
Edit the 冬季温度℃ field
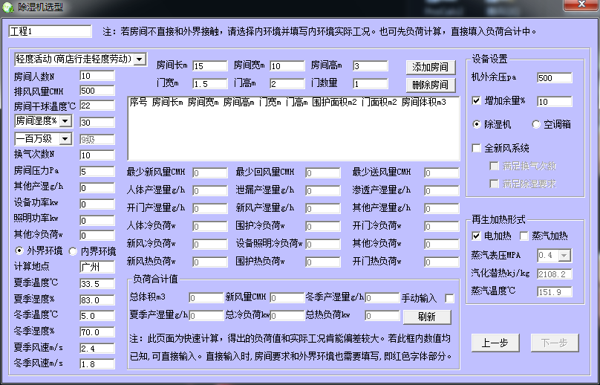click(97, 316)
